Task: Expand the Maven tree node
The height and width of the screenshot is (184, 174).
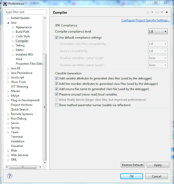Action: coord(8,91)
